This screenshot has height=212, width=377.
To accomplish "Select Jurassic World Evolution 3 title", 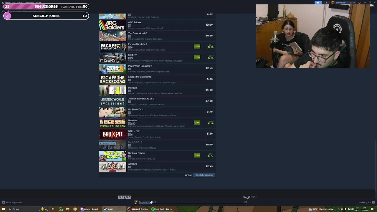I will (x=141, y=99).
